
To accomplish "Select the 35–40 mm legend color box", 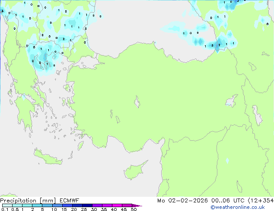I will coord(107,205).
